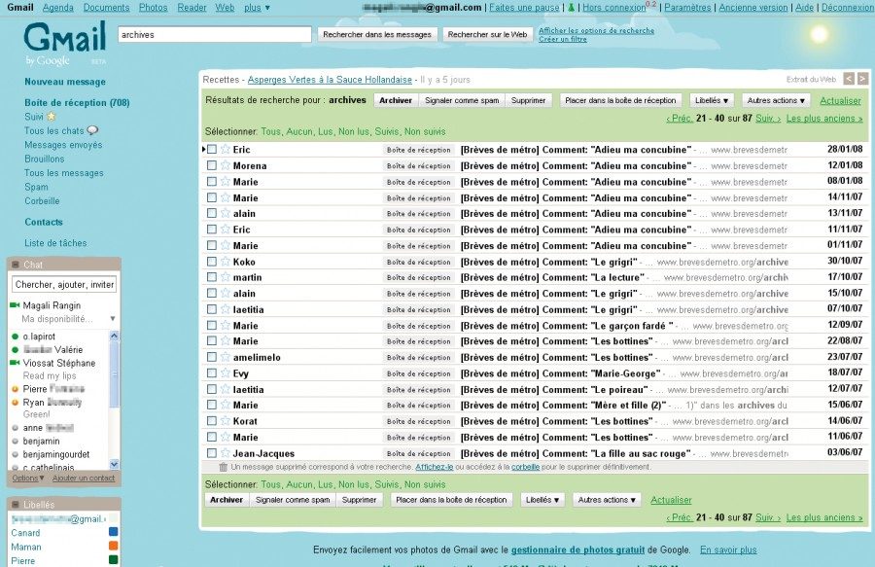Click the chat list scroll up arrow

[115, 336]
